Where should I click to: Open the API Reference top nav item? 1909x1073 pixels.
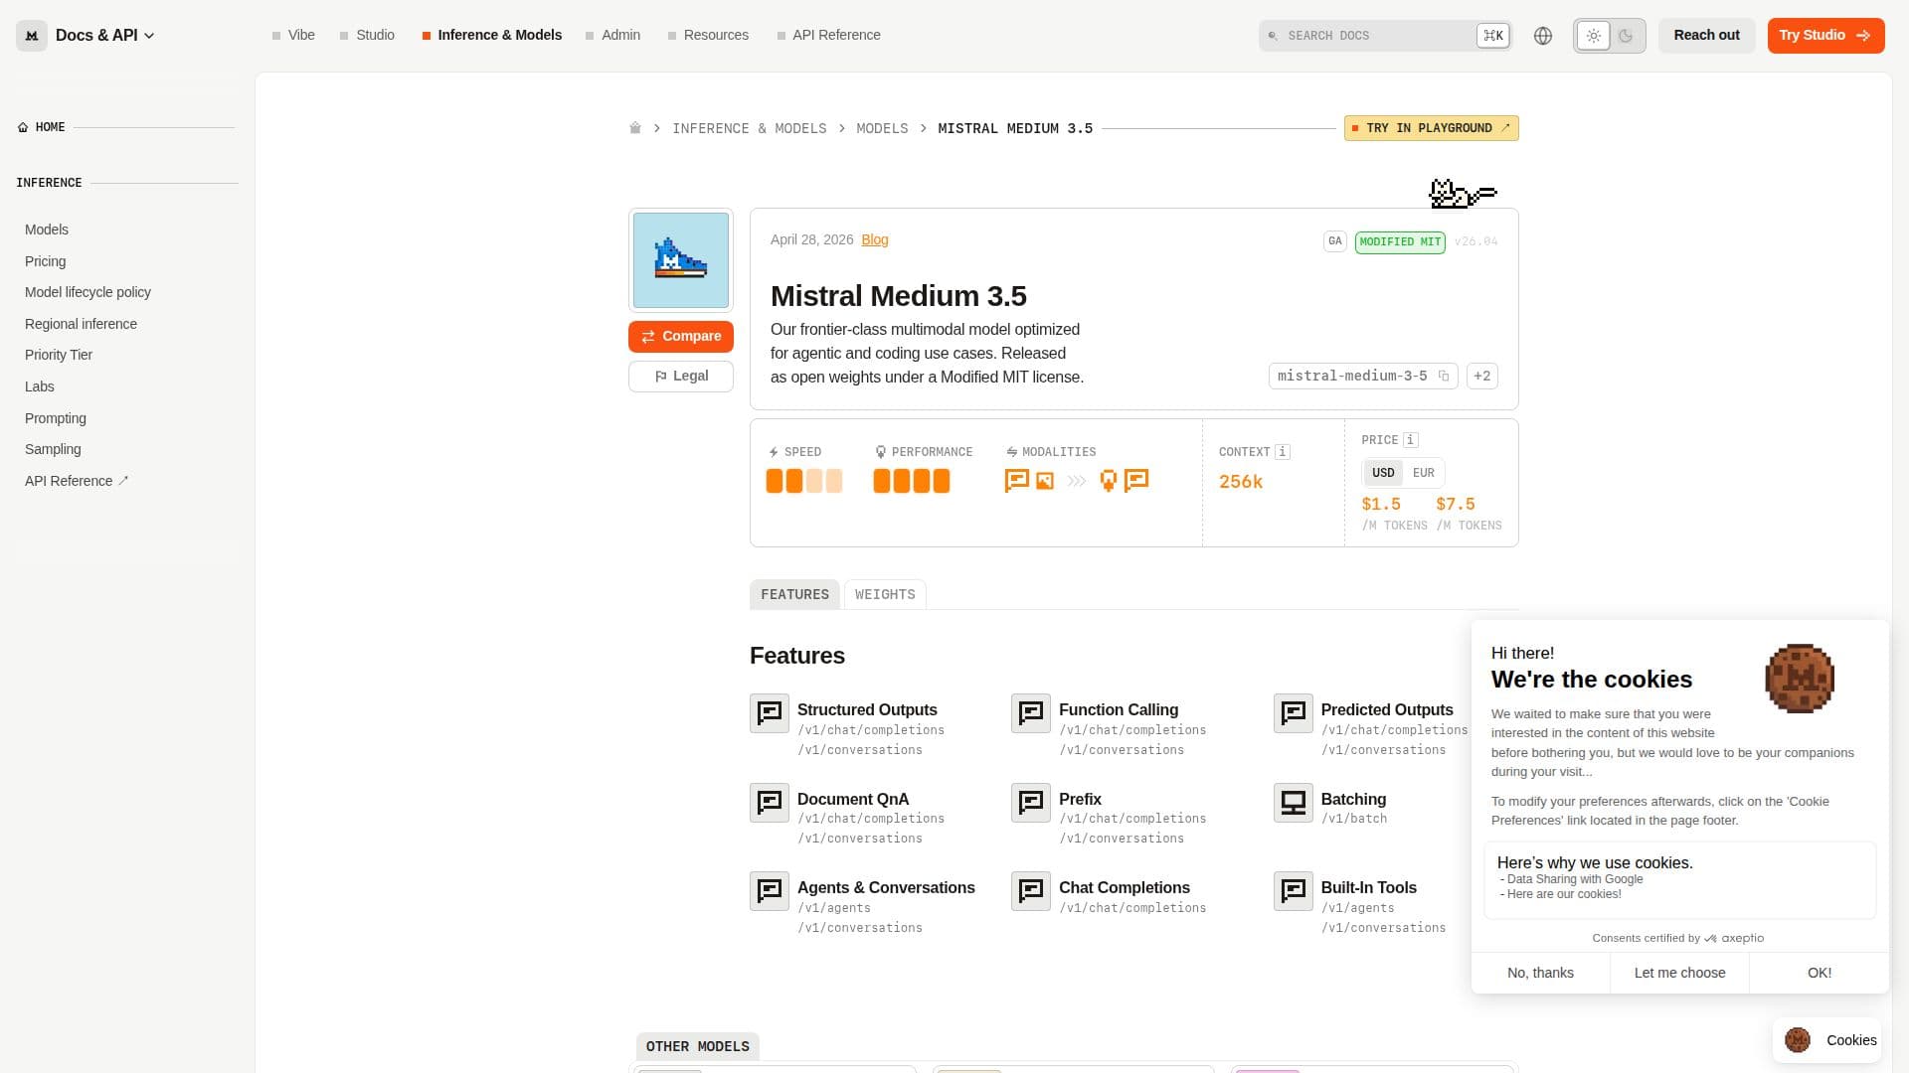(829, 36)
